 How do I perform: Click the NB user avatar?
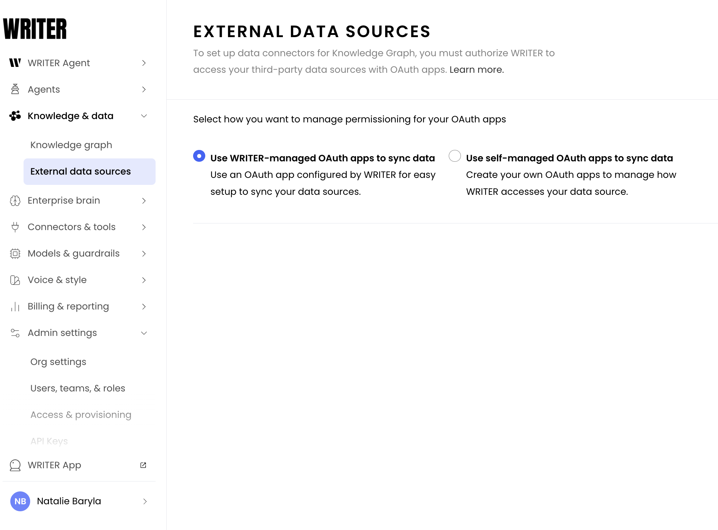pos(20,501)
